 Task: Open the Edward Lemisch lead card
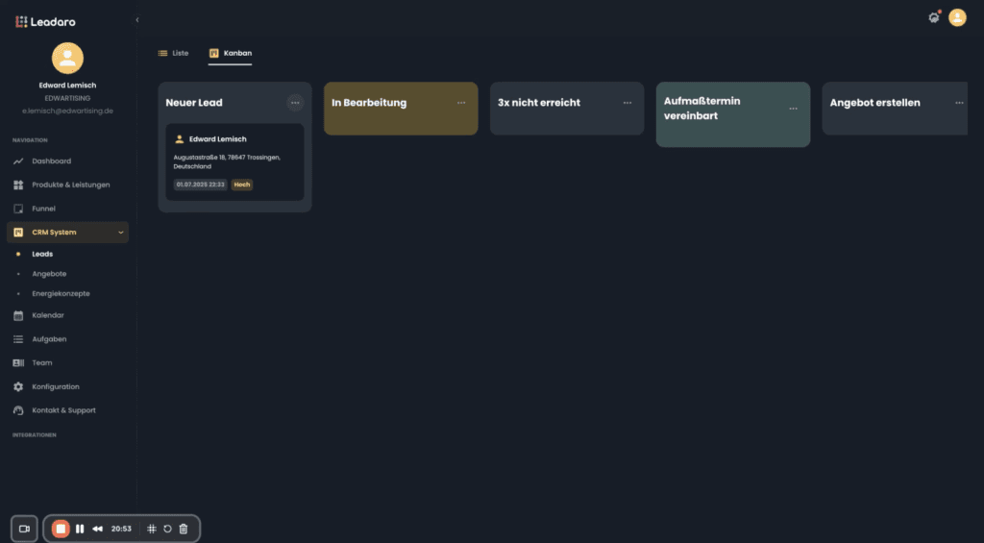234,162
